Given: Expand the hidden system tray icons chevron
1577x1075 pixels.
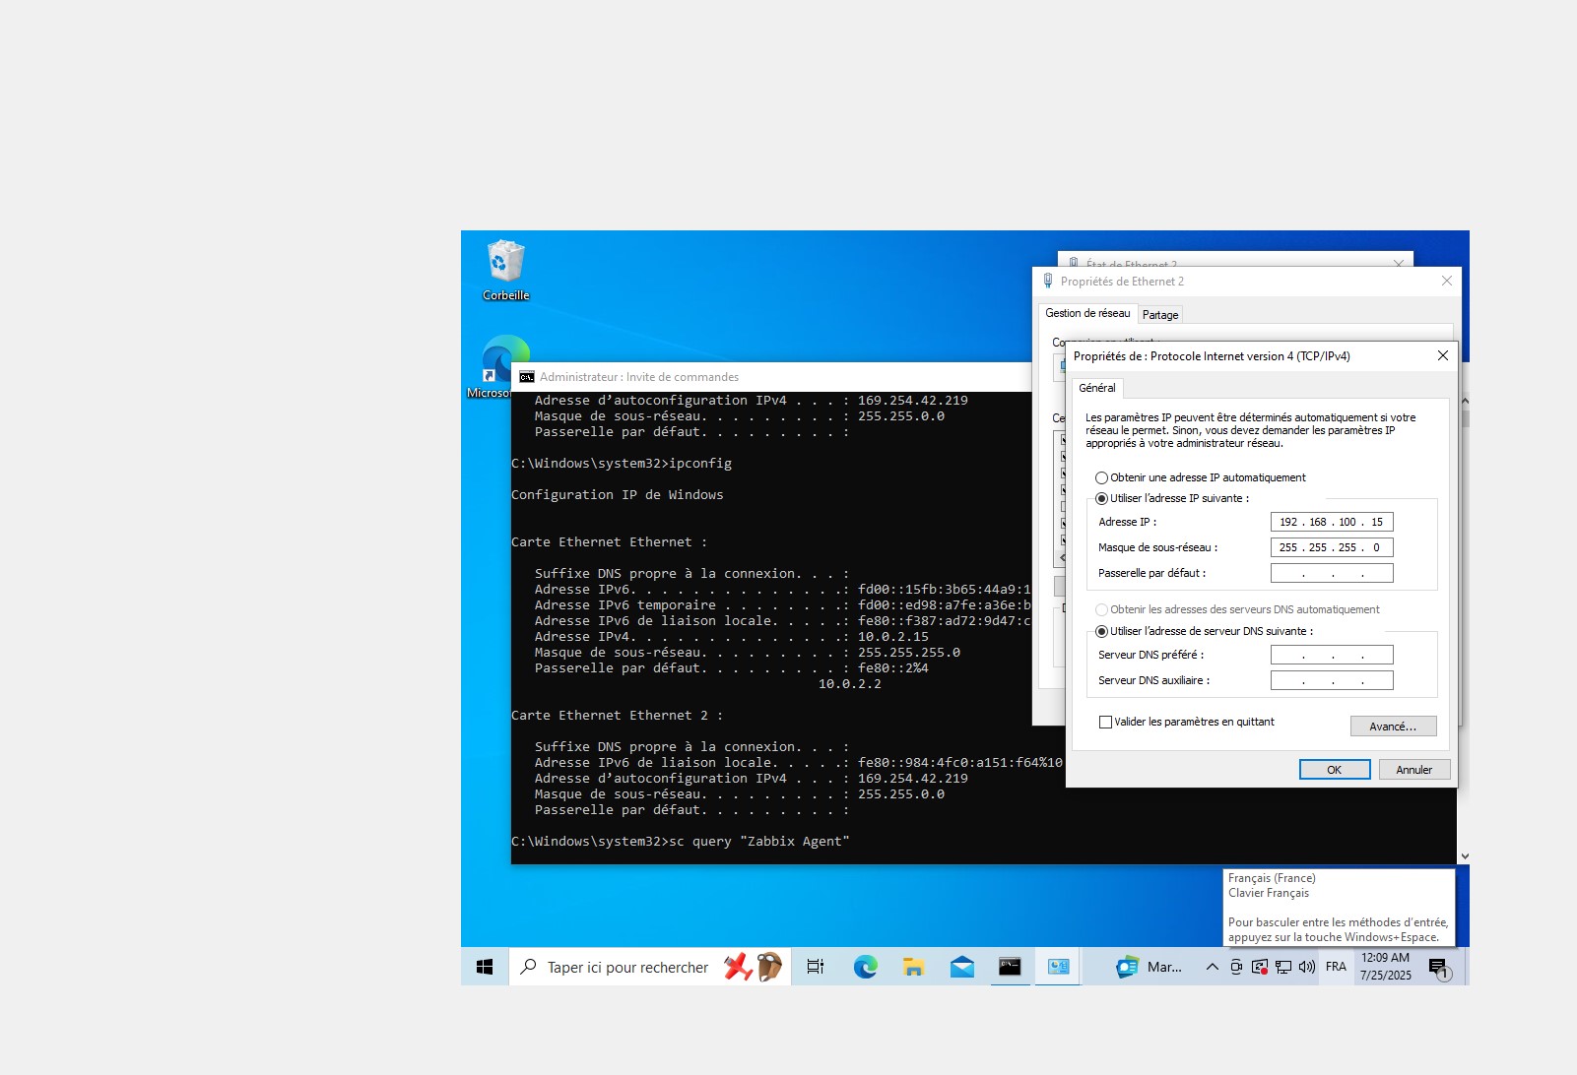Looking at the screenshot, I should coord(1212,967).
